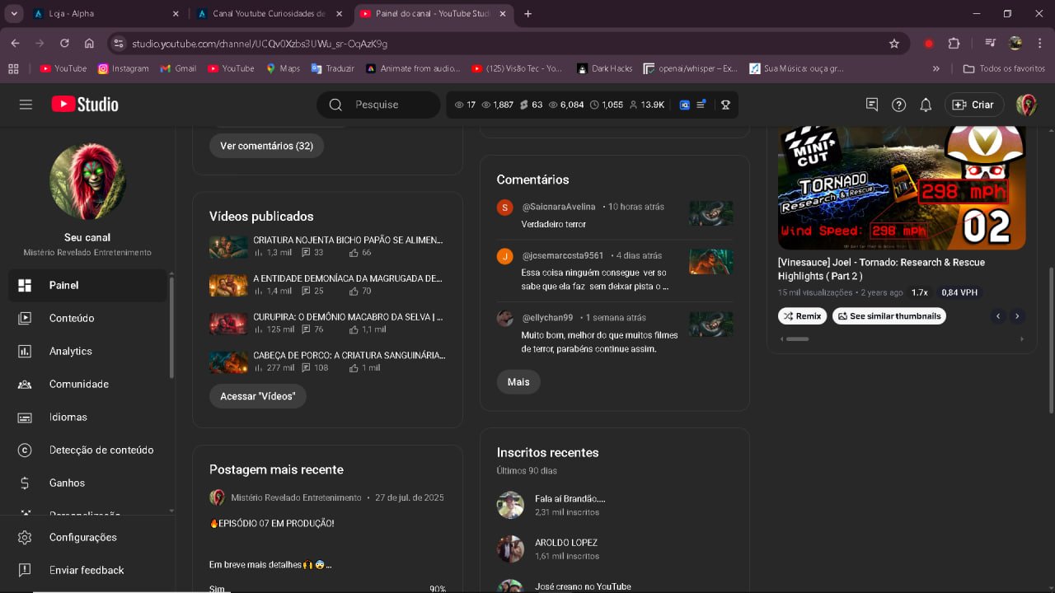Click the sidebar vertical scrollbar

click(x=171, y=328)
